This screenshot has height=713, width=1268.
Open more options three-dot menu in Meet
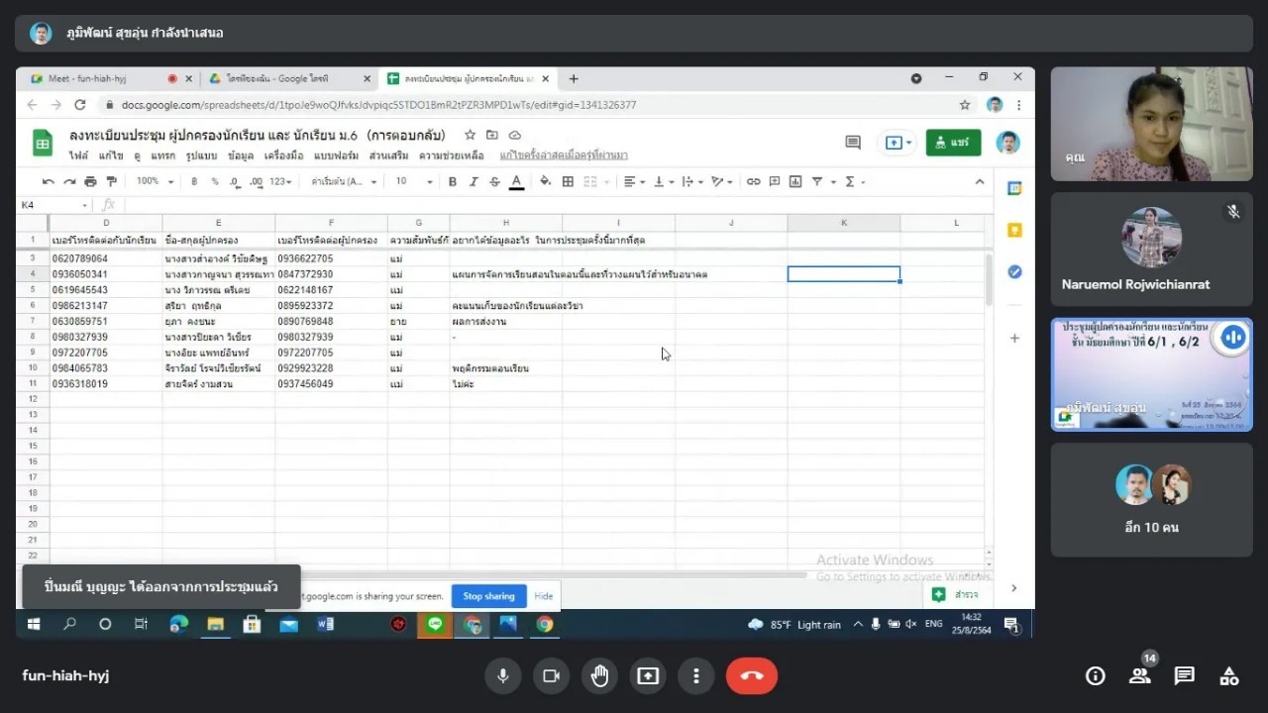(696, 676)
